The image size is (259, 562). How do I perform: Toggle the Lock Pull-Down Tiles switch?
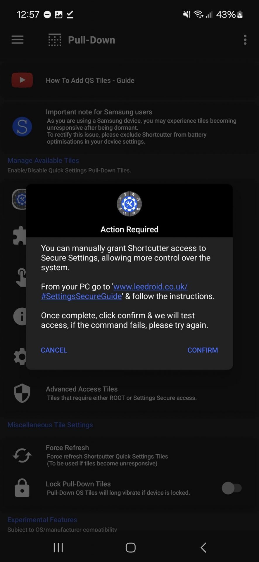[x=232, y=488]
